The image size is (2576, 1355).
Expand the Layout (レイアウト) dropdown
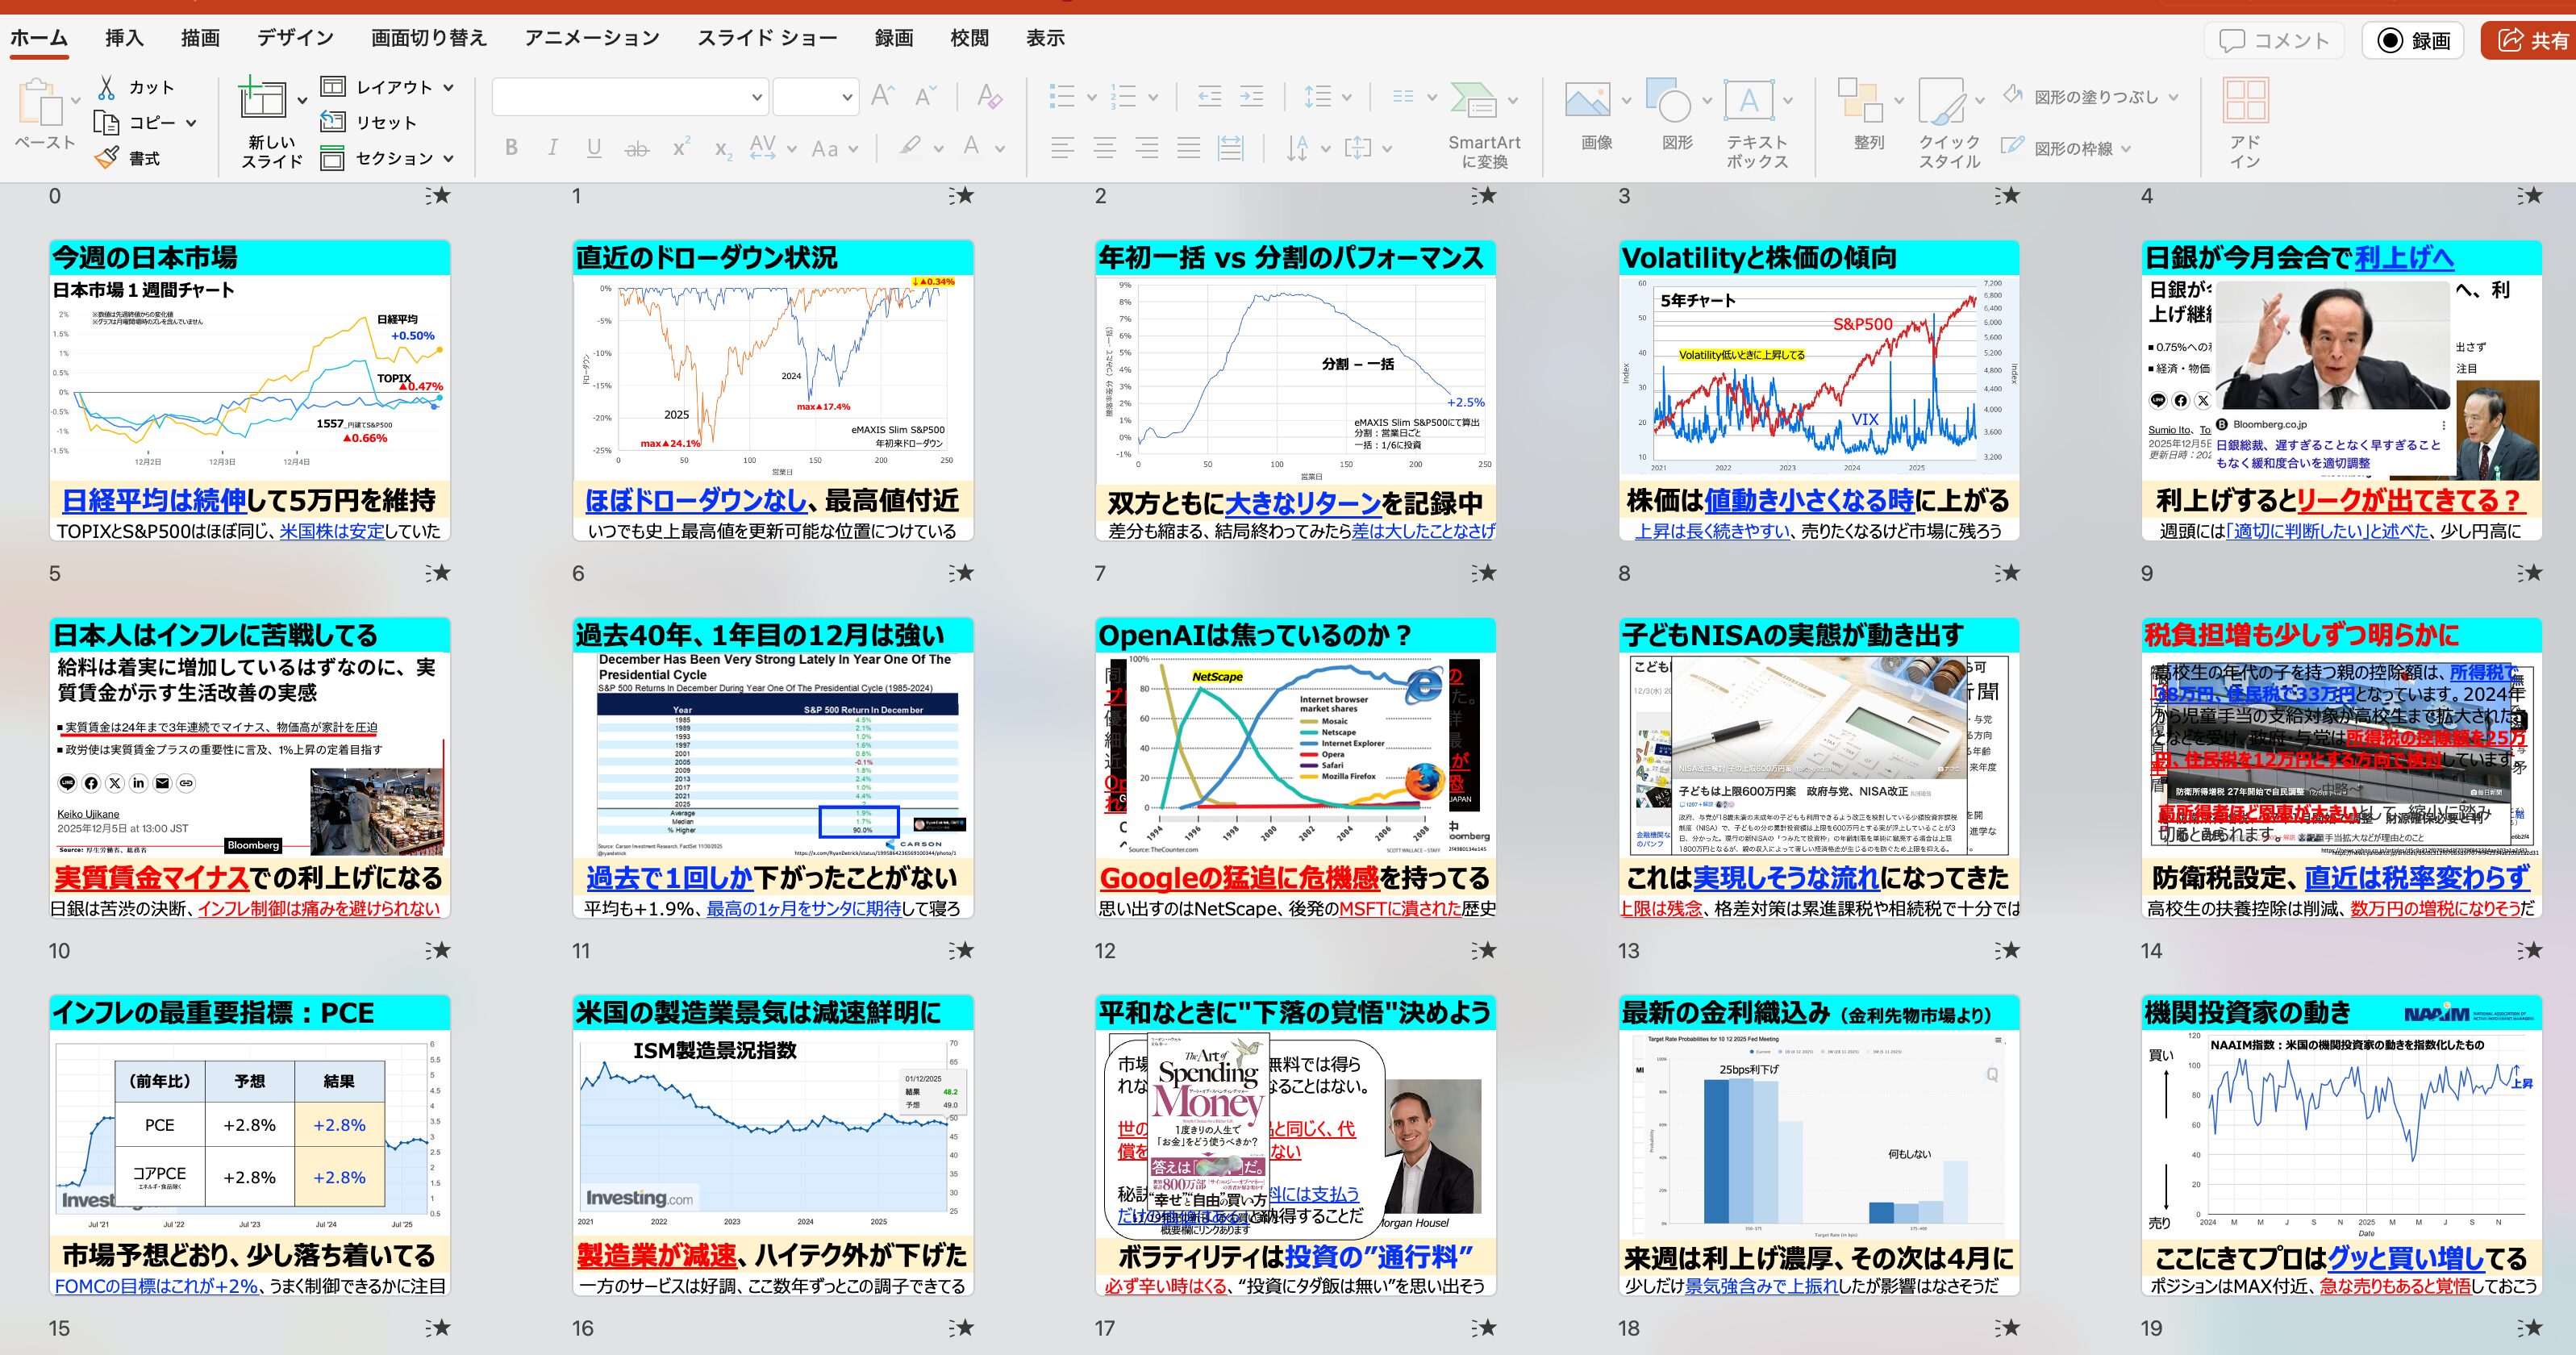[x=448, y=87]
